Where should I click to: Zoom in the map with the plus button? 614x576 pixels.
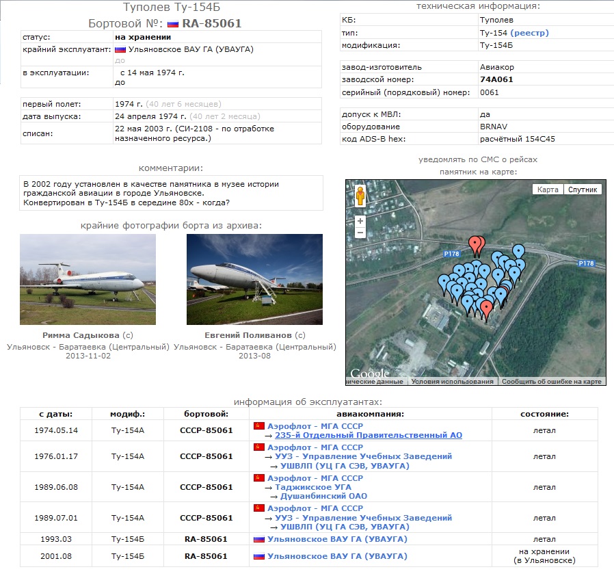pyautogui.click(x=360, y=221)
